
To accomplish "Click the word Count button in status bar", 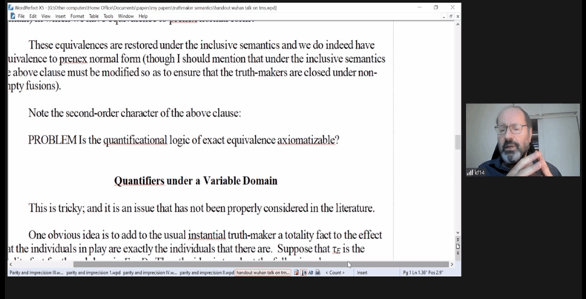I will 335,272.
